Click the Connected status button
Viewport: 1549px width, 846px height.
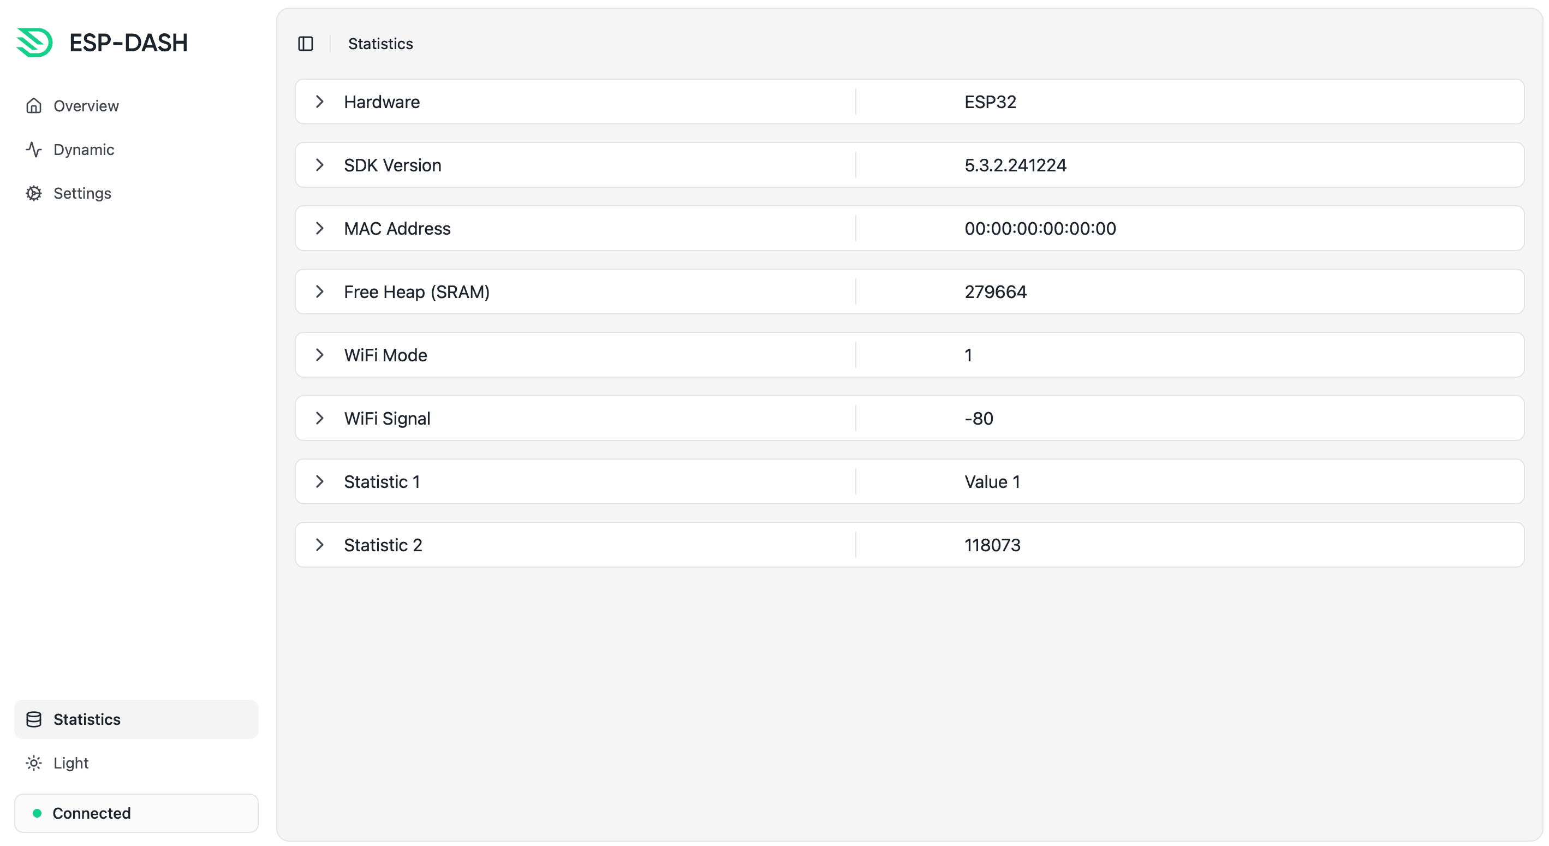pyautogui.click(x=136, y=814)
